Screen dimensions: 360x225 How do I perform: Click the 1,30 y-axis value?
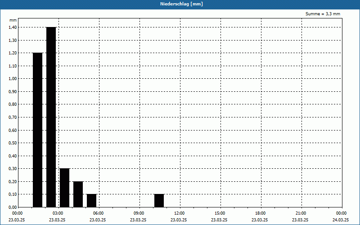(x=13, y=40)
